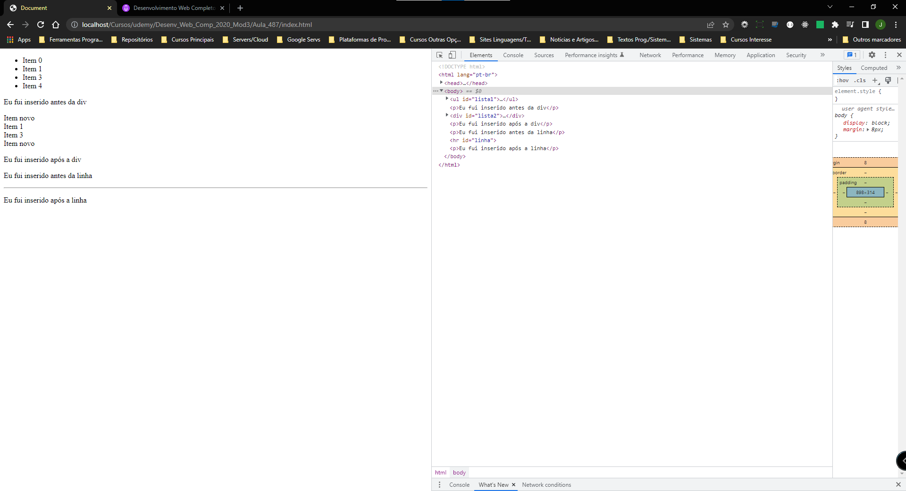
Task: Open the Outros marcadores folder
Action: [872, 40]
